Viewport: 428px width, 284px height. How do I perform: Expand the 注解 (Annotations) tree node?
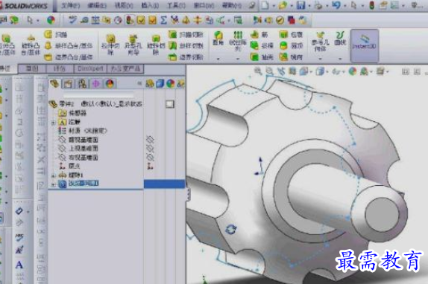(x=54, y=123)
